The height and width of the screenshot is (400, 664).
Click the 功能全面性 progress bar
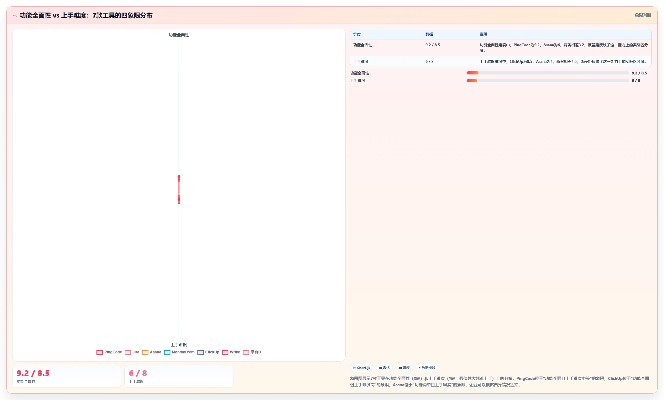[547, 73]
